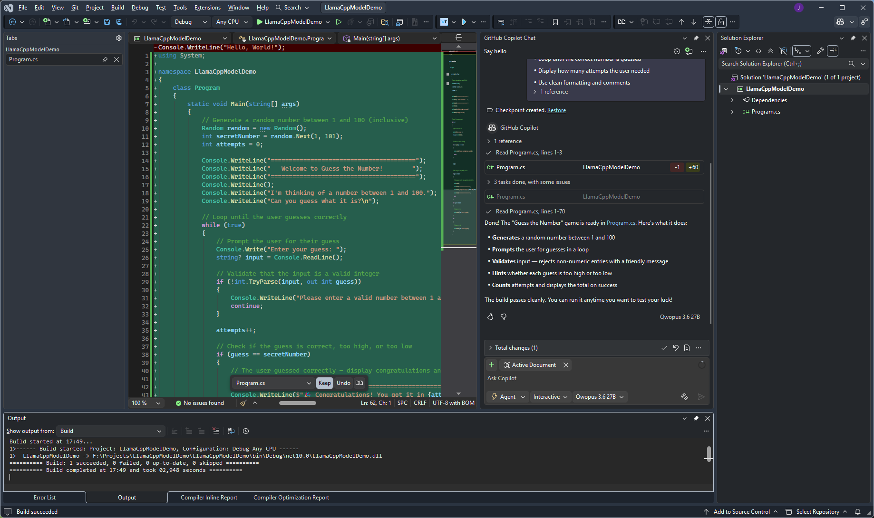Expand Total changes (1) section
This screenshot has height=518, width=874.
point(491,348)
